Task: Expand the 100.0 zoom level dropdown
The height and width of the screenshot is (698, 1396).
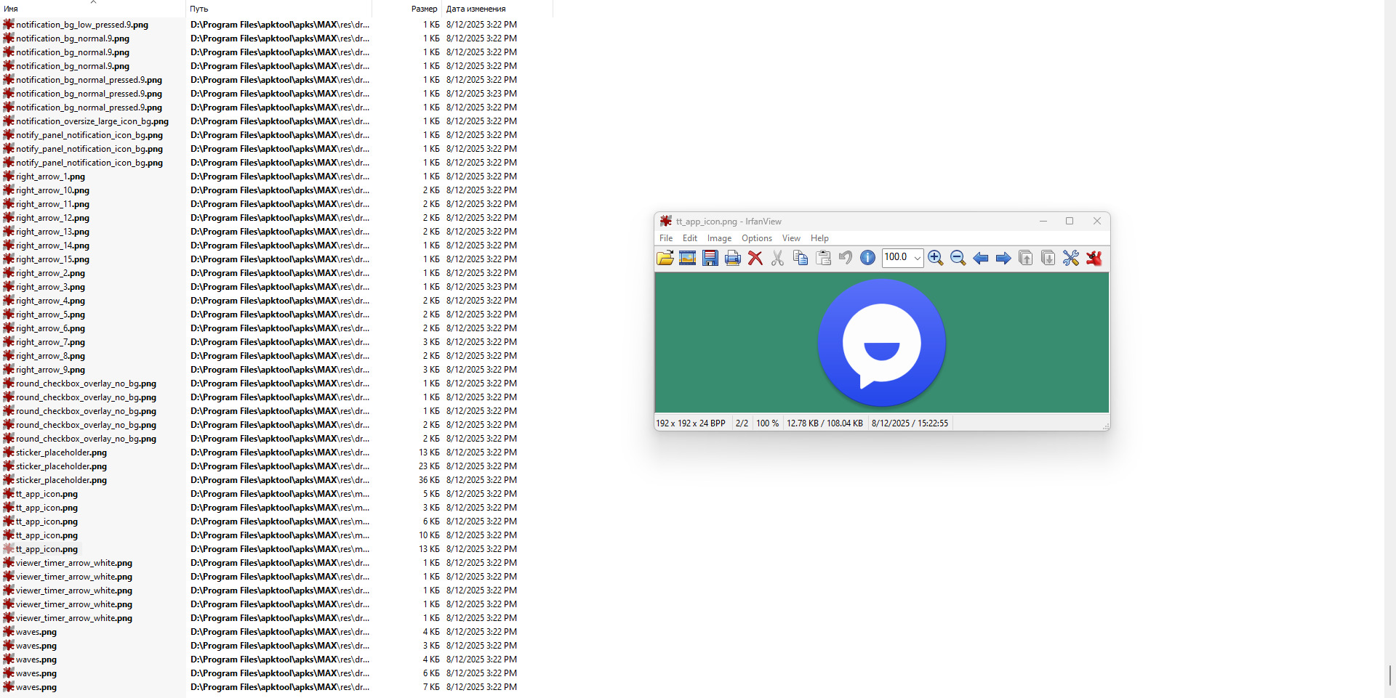Action: [x=918, y=258]
